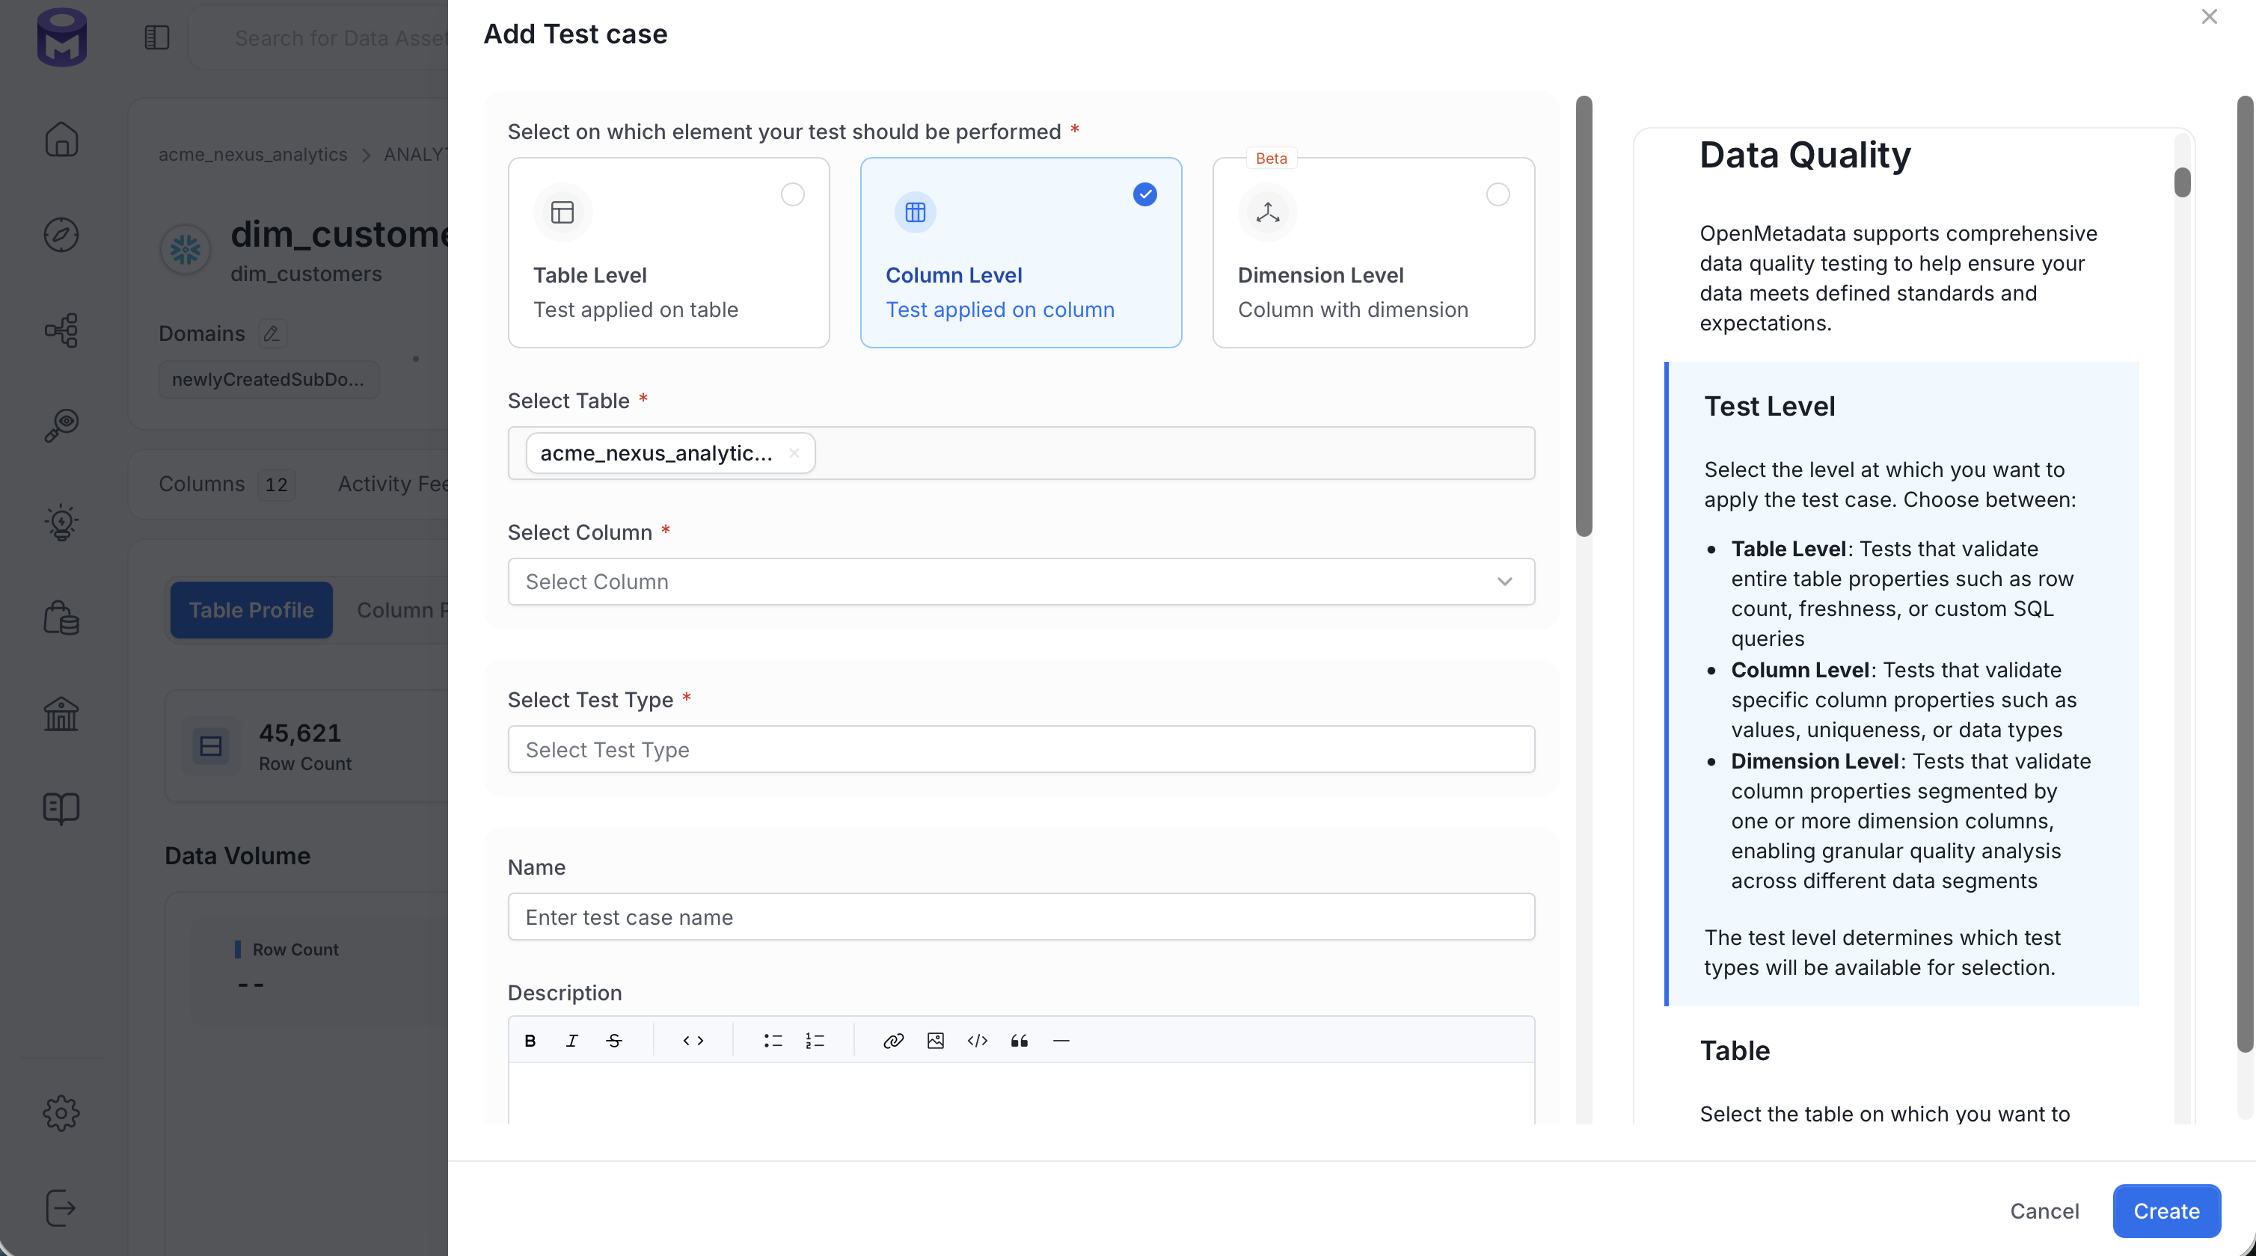Open the Lineage sidebar icon

tap(61, 330)
